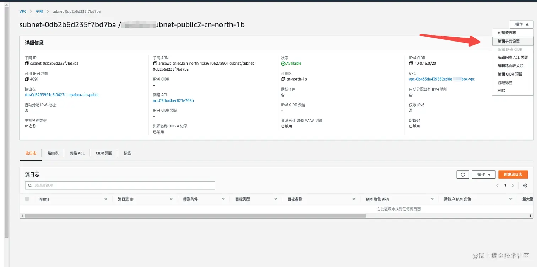
Task: Click the orange 创建流日志 button
Action: tap(513, 174)
